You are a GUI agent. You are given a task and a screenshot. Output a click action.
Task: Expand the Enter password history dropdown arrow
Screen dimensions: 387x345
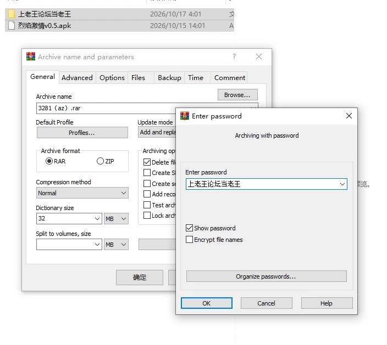tap(342, 184)
